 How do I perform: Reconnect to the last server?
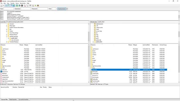[x=27, y=6]
